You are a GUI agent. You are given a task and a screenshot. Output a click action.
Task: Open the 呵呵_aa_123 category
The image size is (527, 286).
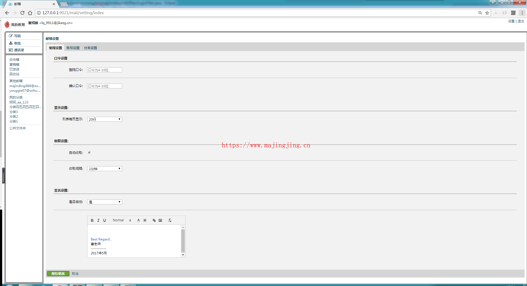point(19,102)
